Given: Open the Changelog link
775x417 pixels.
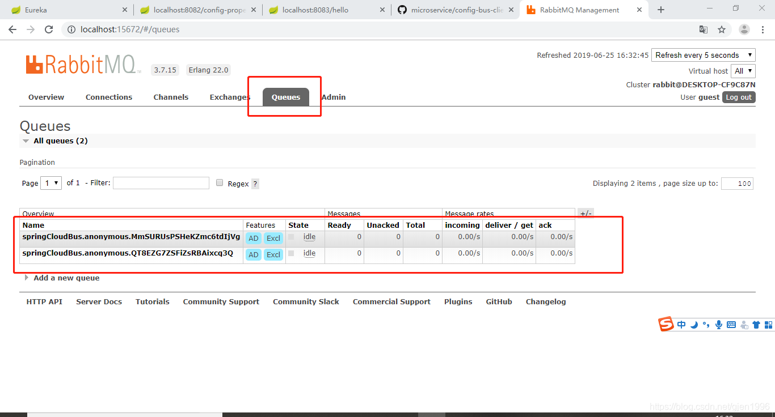Looking at the screenshot, I should 546,301.
